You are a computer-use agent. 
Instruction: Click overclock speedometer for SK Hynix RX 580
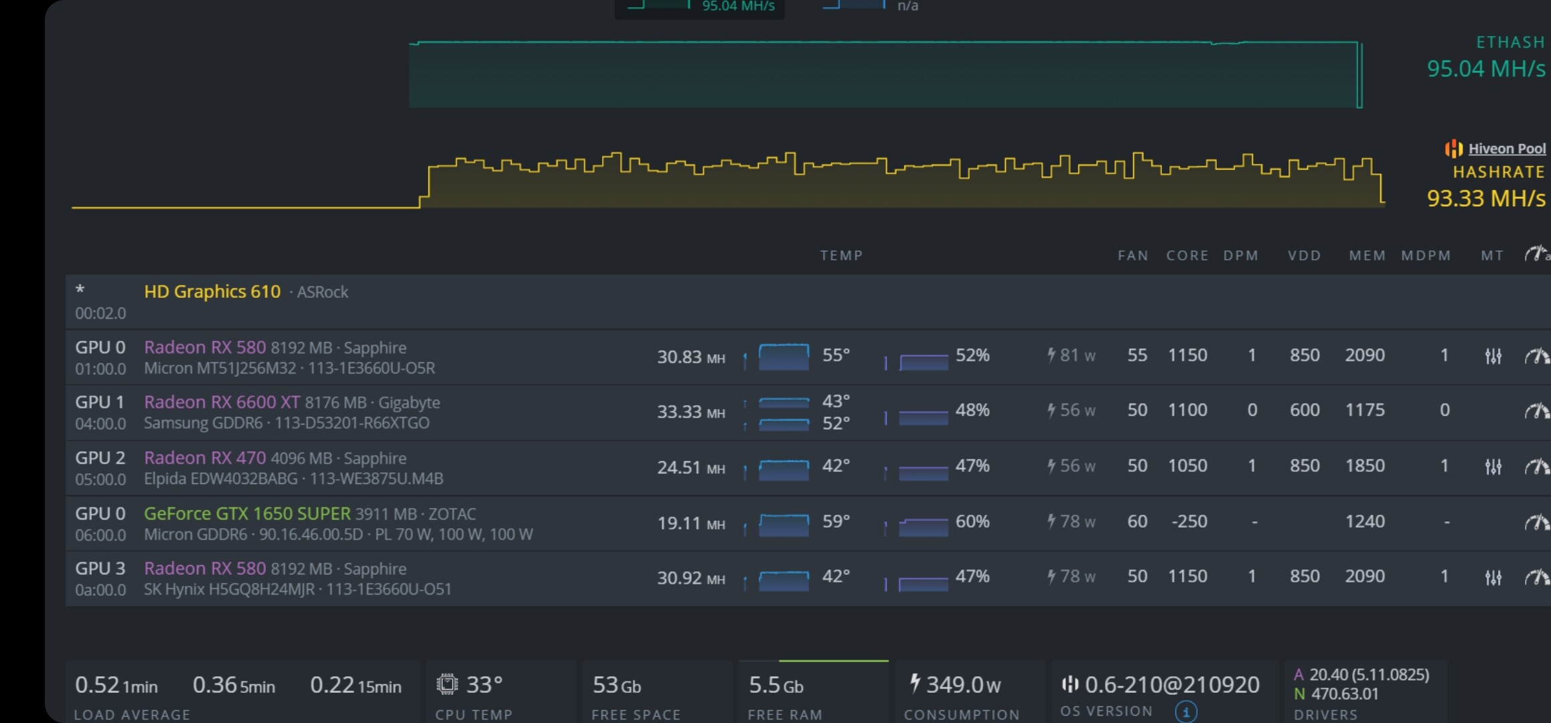(1537, 577)
